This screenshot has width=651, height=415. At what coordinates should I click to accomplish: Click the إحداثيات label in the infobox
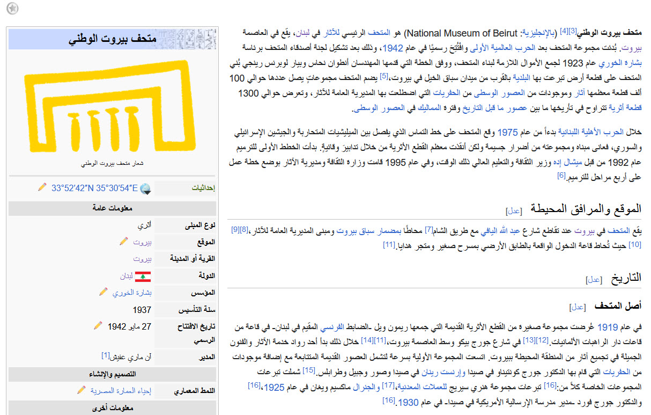tap(203, 188)
